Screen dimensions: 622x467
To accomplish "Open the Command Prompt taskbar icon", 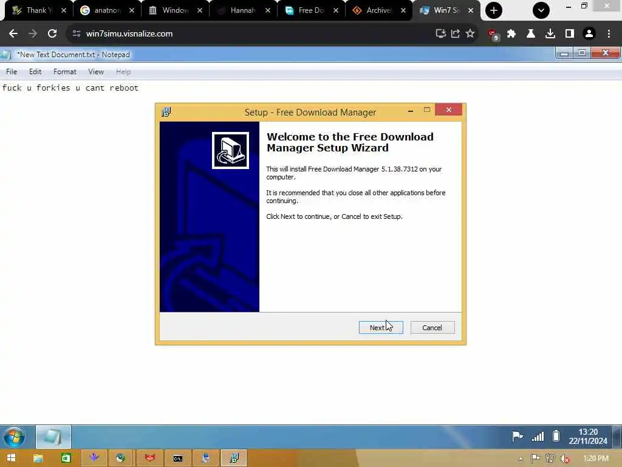I will point(178,458).
